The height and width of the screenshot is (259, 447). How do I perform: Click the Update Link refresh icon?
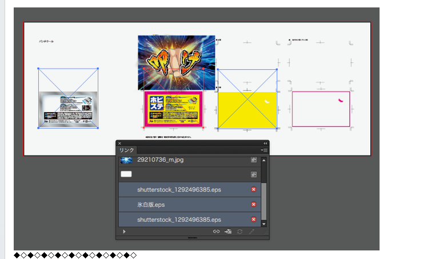coord(240,232)
